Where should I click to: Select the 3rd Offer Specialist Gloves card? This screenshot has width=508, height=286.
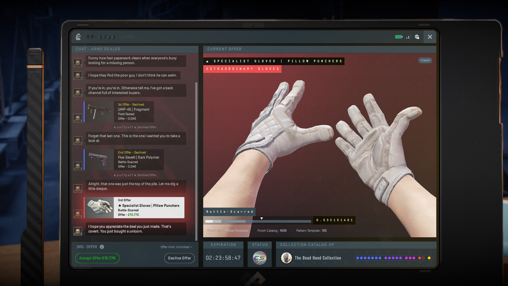[134, 208]
